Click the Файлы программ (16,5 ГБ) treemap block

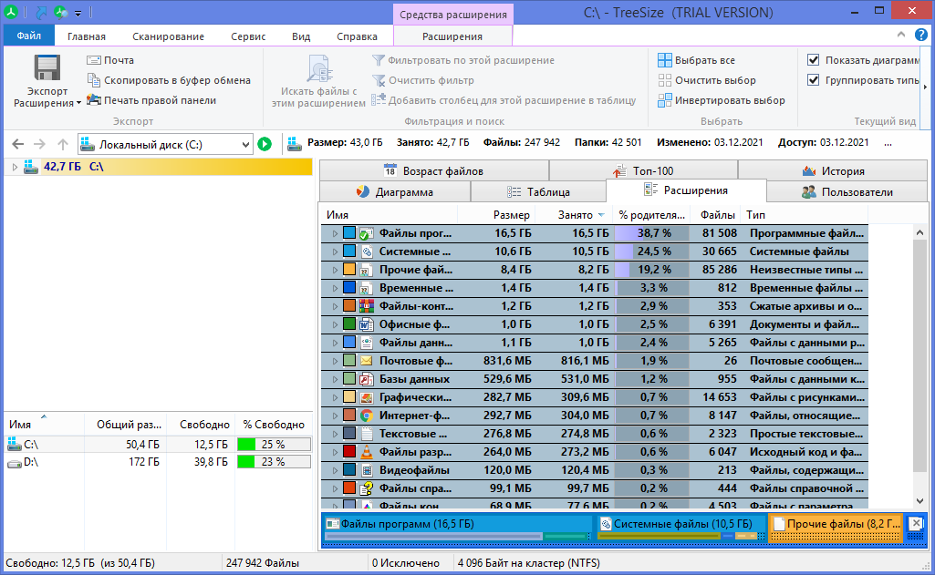click(x=457, y=528)
